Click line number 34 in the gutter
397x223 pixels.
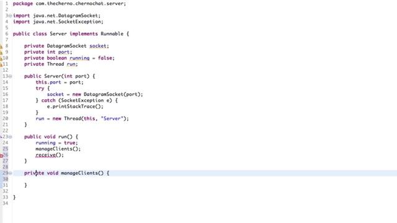coord(6,203)
